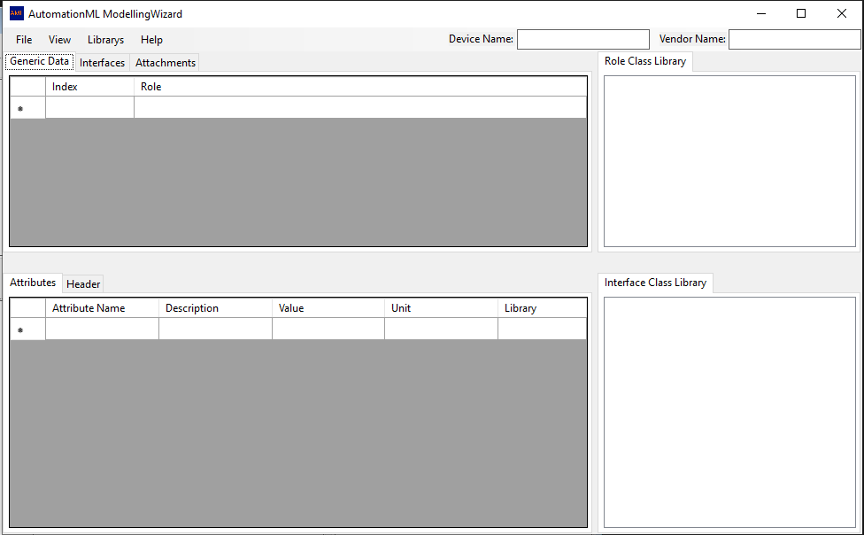Select the Header tab
This screenshot has width=864, height=535.
(83, 284)
